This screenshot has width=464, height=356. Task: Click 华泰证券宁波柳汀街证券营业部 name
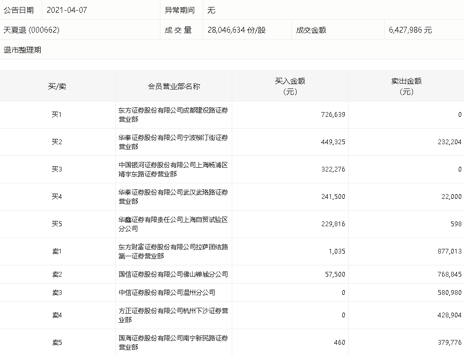point(173,142)
